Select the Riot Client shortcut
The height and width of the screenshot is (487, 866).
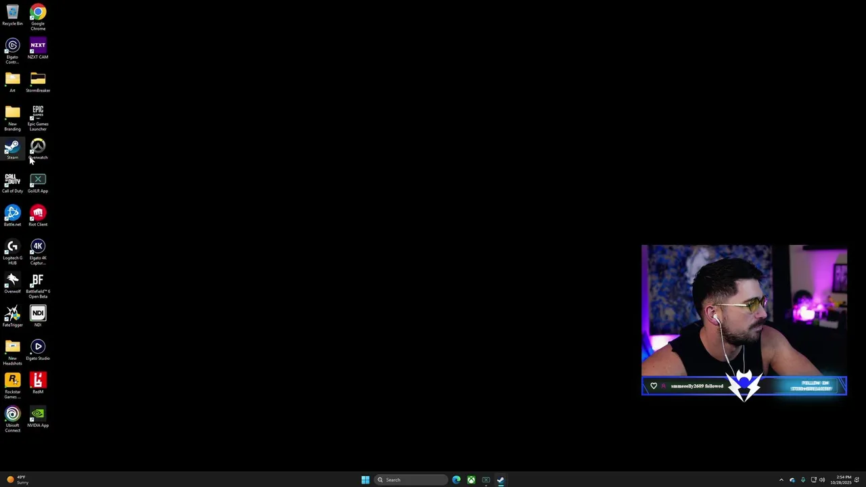[x=38, y=216]
